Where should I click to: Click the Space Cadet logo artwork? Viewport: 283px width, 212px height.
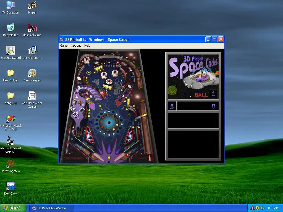click(x=193, y=77)
